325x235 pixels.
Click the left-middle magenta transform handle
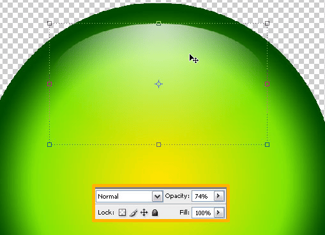click(49, 84)
